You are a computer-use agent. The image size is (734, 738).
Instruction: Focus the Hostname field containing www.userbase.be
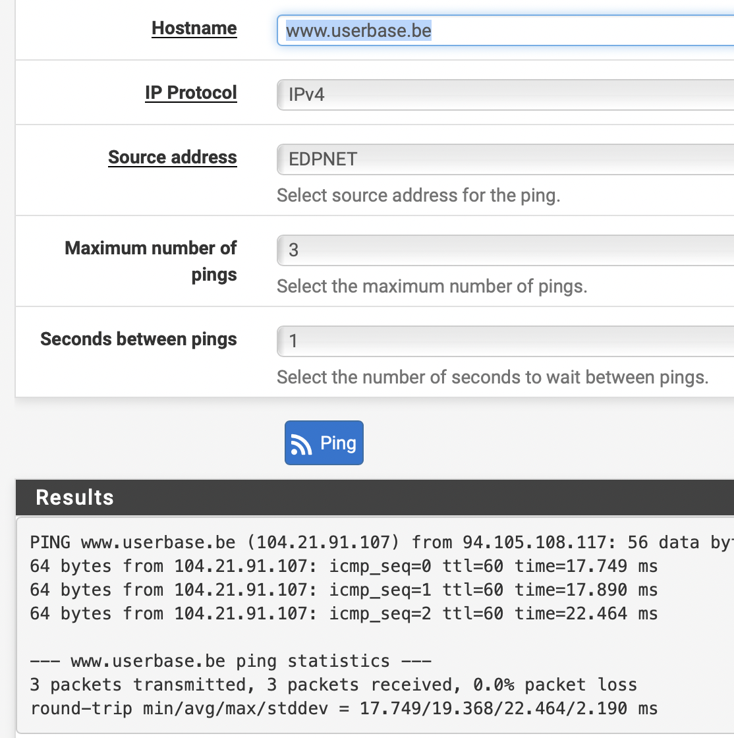(505, 31)
